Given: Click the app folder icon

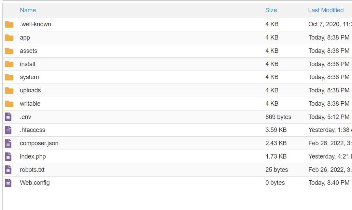Looking at the screenshot, I should (x=9, y=38).
